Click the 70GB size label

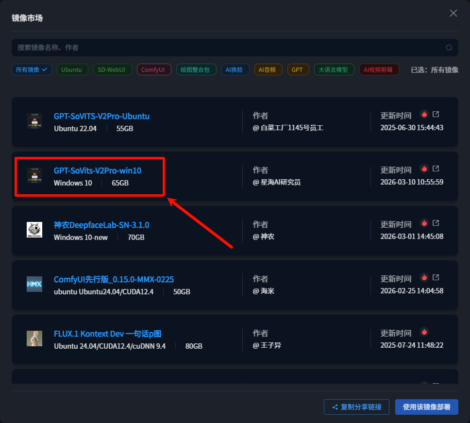[x=136, y=237]
